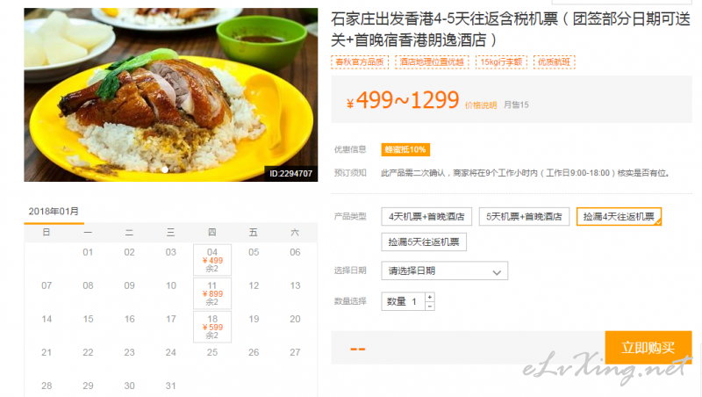Viewport: 702px width, 397px height.
Task: Open 价格说明 price explanation link
Action: (x=481, y=105)
